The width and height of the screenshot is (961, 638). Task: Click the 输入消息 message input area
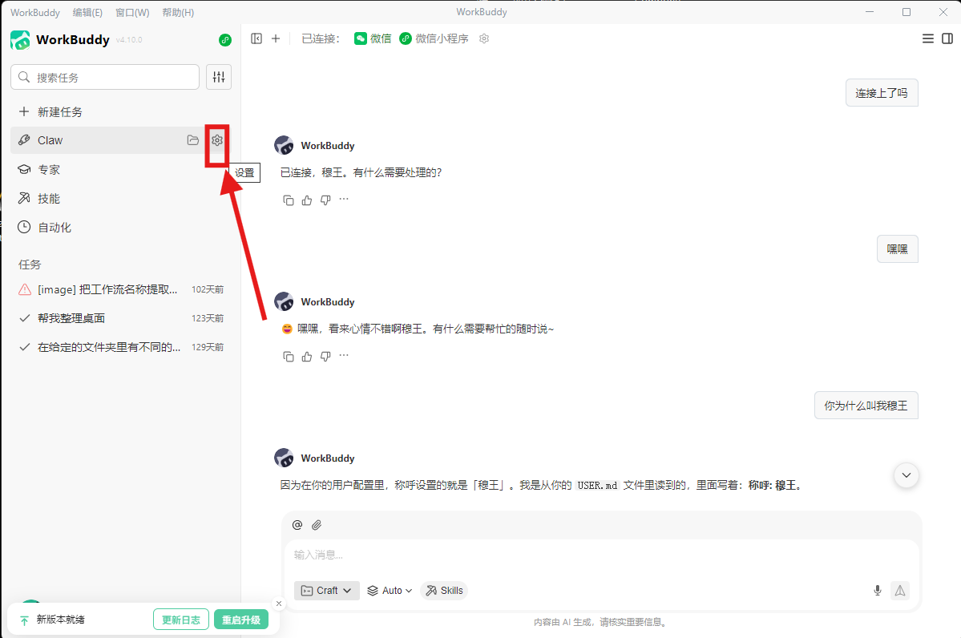click(602, 555)
